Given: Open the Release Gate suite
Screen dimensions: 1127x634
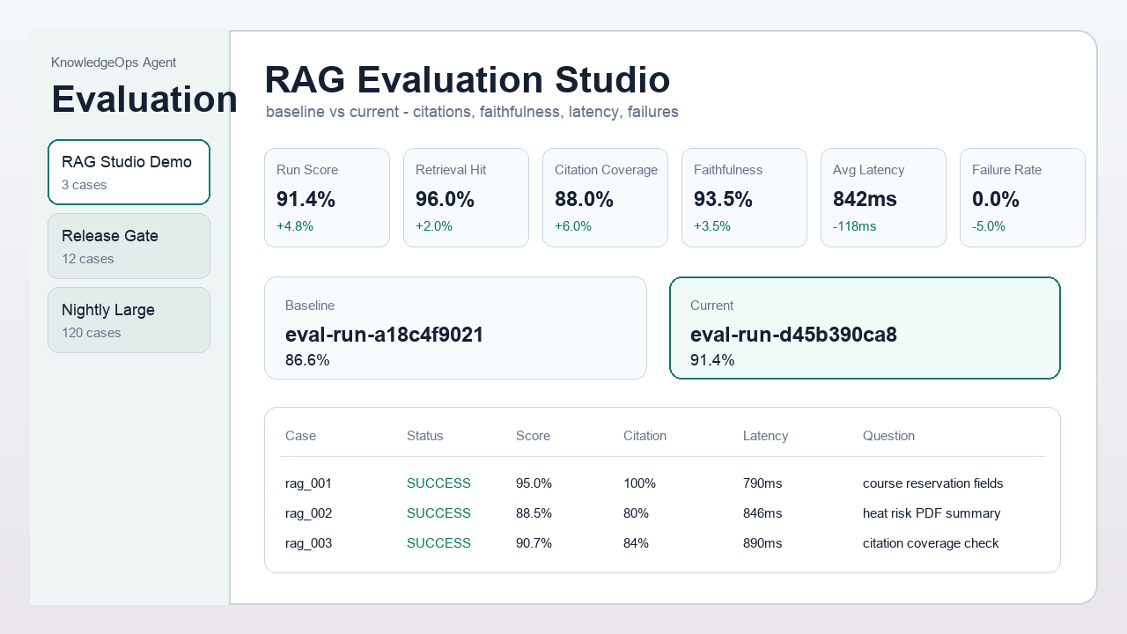Looking at the screenshot, I should 129,246.
